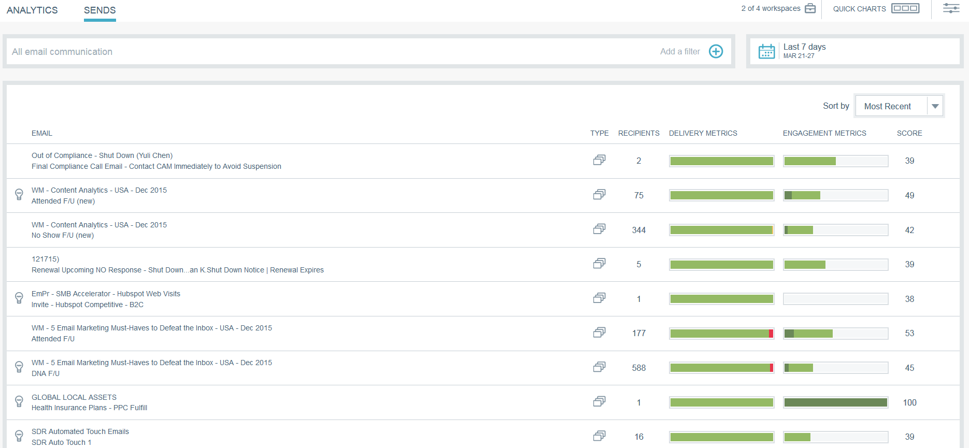
Task: Open the Quick Charts panel icon
Action: tap(905, 8)
